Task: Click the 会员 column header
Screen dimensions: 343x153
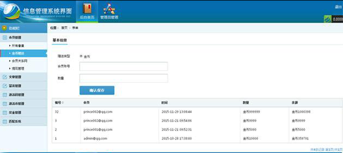Action: pyautogui.click(x=87, y=103)
